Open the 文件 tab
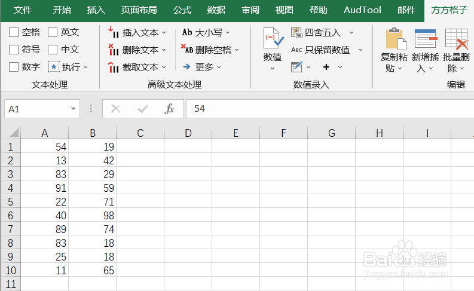Screen dimensions: 474x291 22,10
